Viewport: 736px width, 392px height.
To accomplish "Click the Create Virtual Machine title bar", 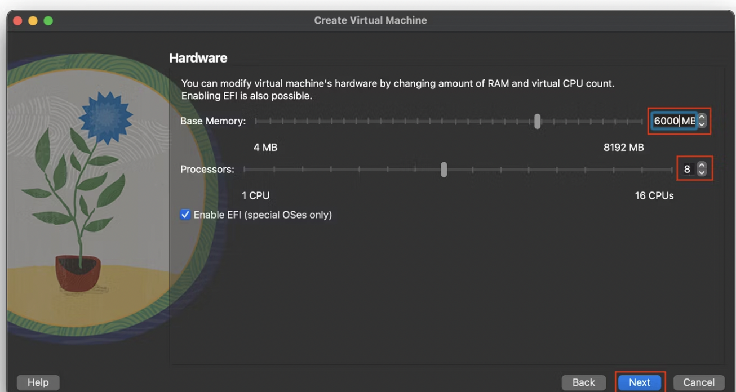I will click(x=370, y=20).
